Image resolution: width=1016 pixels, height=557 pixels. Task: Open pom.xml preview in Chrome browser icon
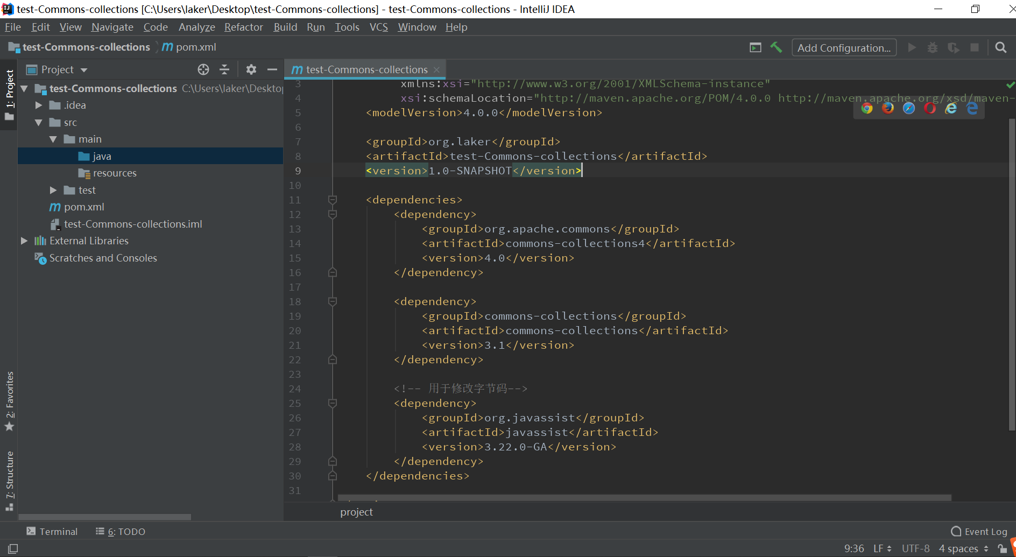(866, 108)
